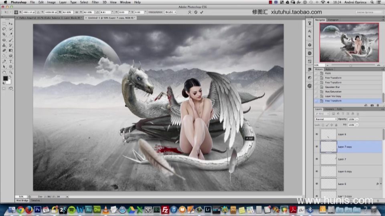
Task: Click the background color swatch
Action: (9, 82)
